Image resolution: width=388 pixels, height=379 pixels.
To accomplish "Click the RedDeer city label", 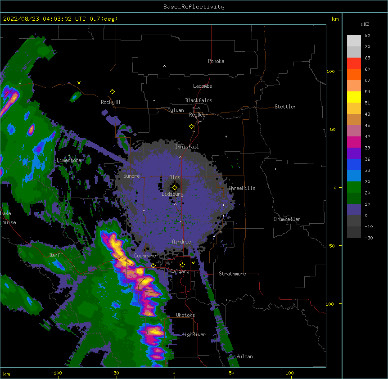I will coord(198,115).
